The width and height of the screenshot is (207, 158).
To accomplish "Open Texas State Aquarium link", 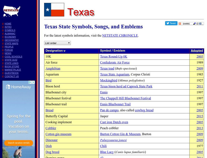I will [115, 74].
